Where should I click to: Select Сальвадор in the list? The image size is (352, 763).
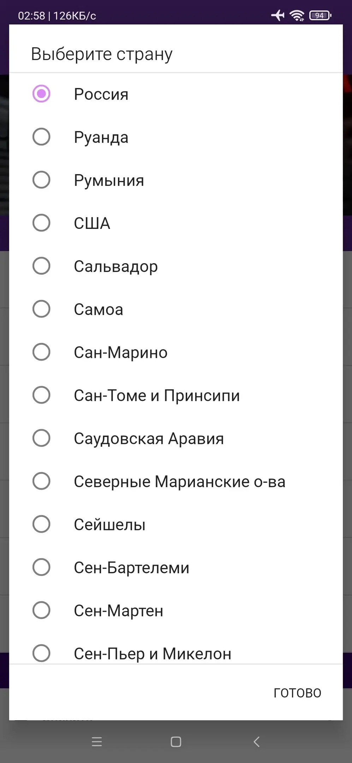click(x=41, y=266)
